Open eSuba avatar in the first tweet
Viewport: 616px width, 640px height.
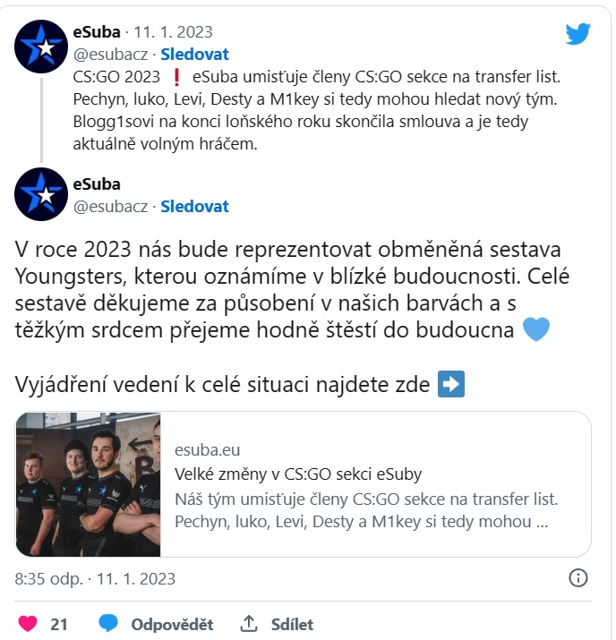pyautogui.click(x=41, y=47)
